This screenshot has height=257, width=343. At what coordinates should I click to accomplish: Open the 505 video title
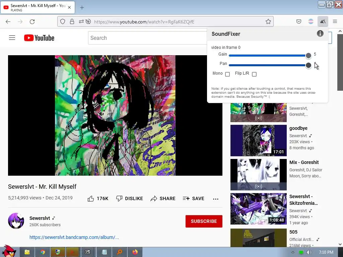click(x=293, y=232)
